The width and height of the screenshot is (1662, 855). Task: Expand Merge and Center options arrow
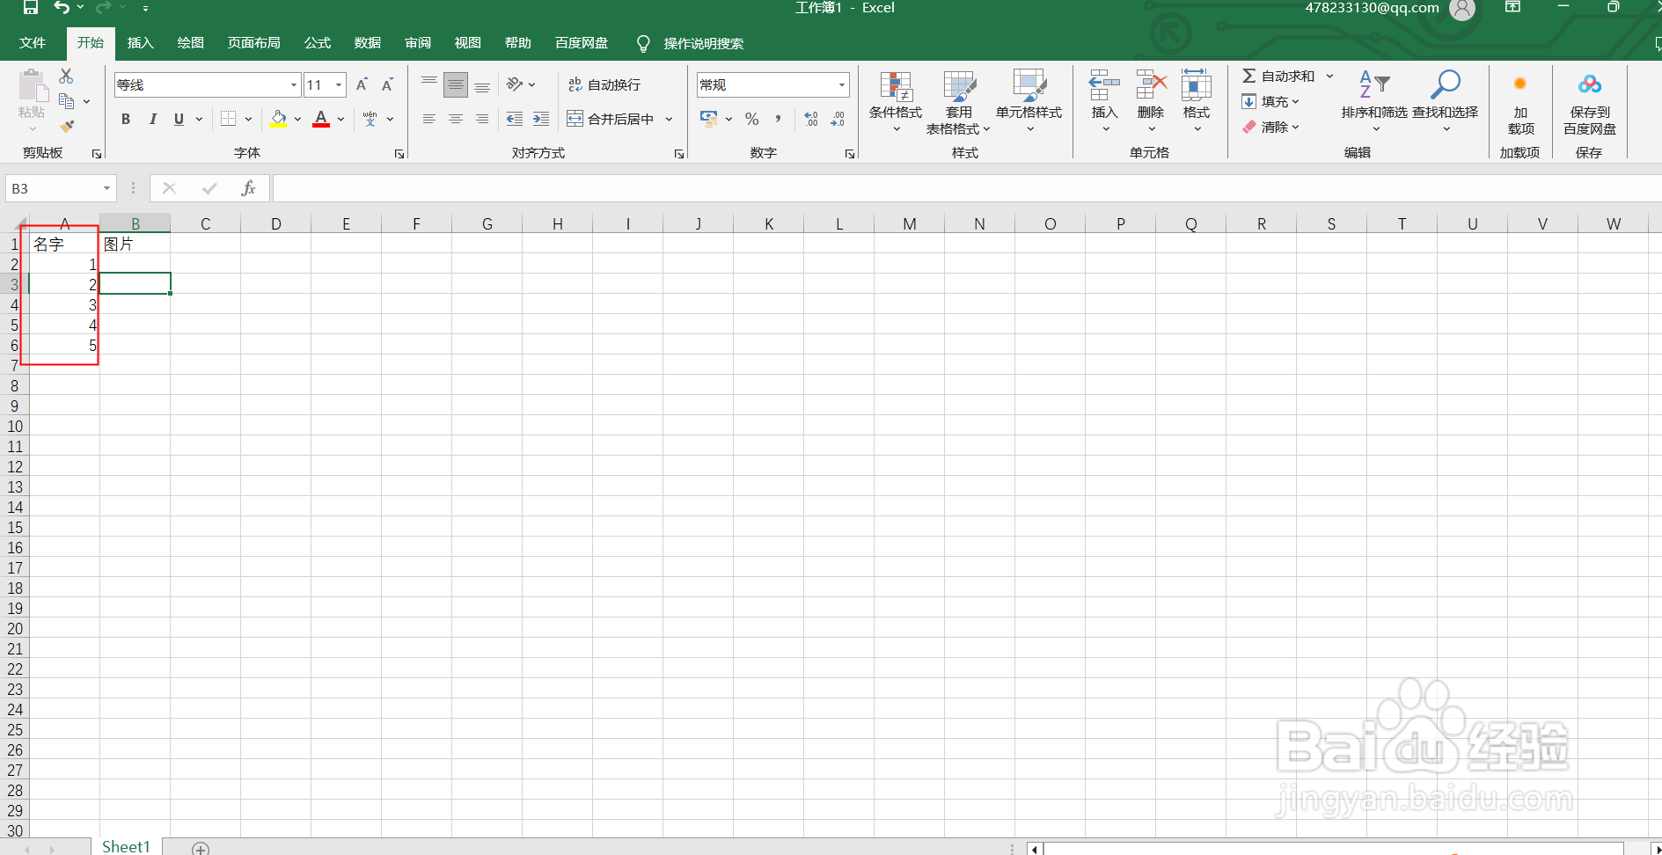[669, 119]
